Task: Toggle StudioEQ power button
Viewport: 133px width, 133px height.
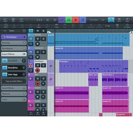Action: click(5, 61)
